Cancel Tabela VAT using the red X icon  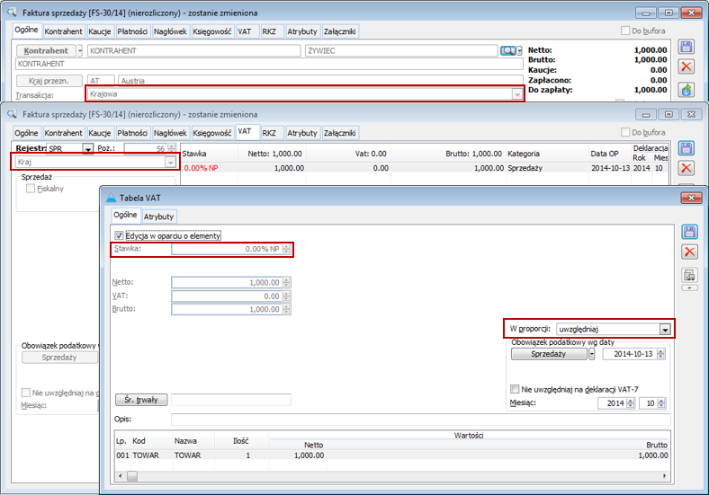click(690, 252)
